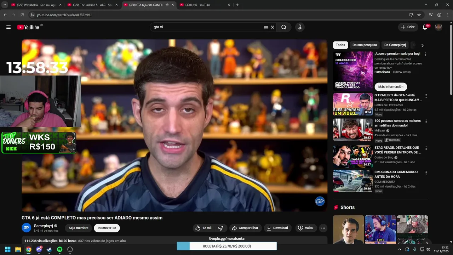The height and width of the screenshot is (255, 453).
Task: Mute the GTA 6 tab audio
Action: point(167,5)
